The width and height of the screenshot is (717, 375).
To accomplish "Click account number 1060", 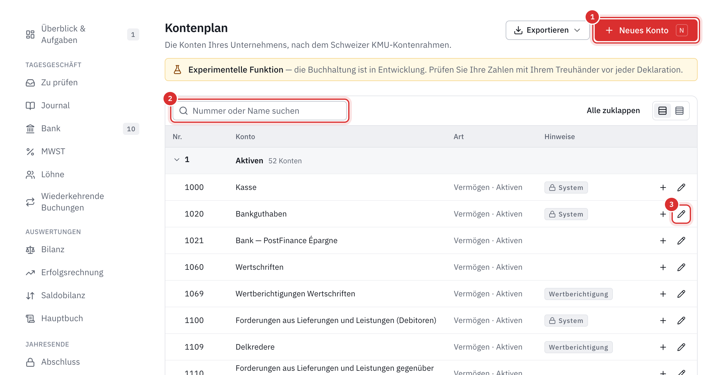I will point(194,267).
